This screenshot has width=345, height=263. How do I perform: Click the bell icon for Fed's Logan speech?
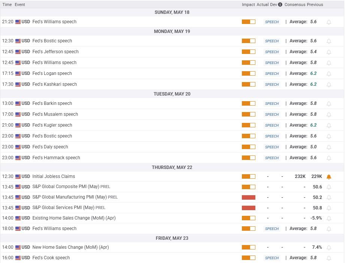tap(329, 74)
